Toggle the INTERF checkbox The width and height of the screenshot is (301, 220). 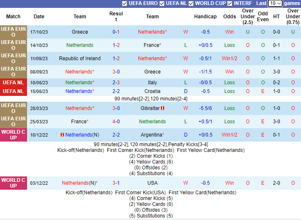pyautogui.click(x=230, y=3)
